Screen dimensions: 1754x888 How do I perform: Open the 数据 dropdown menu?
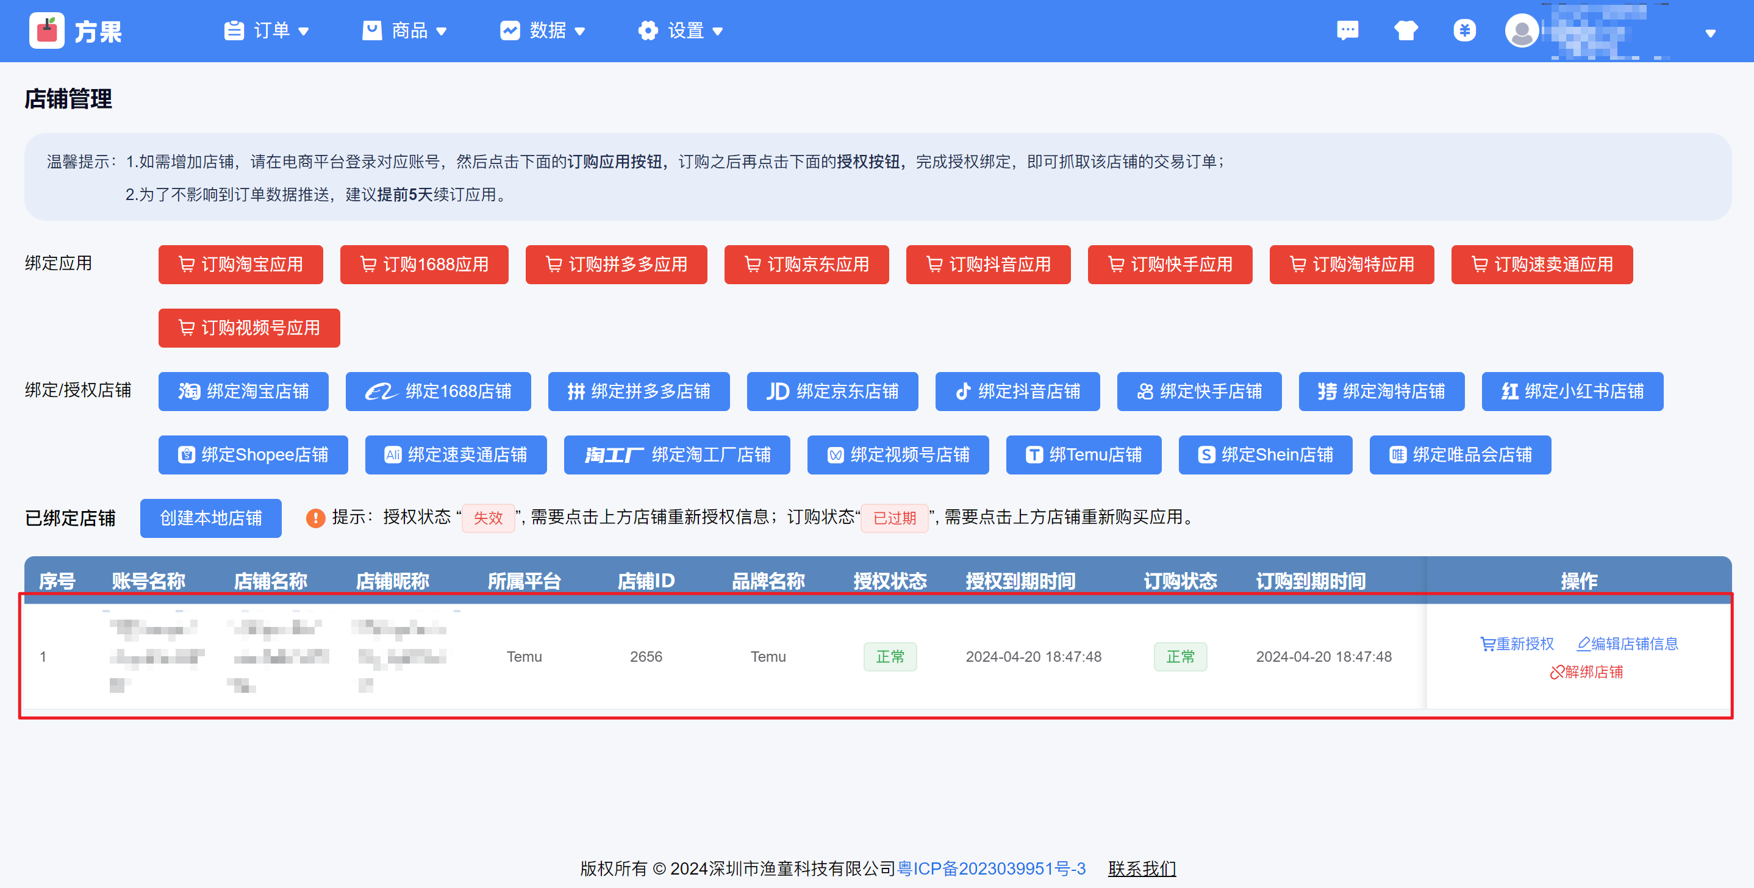click(543, 30)
